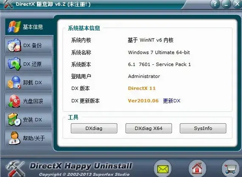Click the DX 备份 backup folder icon
The height and width of the screenshot is (177, 242).
pyautogui.click(x=14, y=45)
